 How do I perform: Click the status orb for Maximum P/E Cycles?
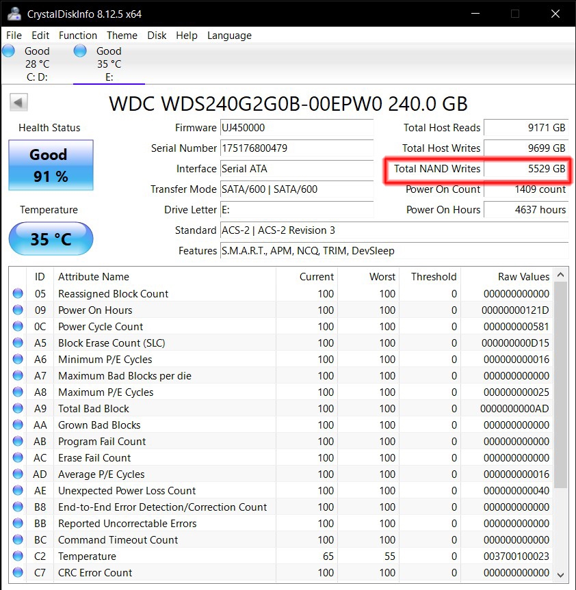click(18, 392)
